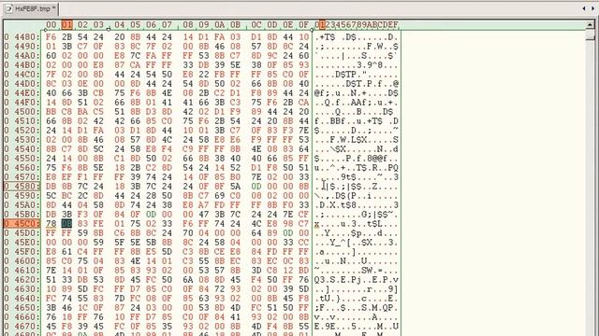The height and width of the screenshot is (336, 599).
Task: Select byte 70 in row 45D0
Action: pos(188,233)
